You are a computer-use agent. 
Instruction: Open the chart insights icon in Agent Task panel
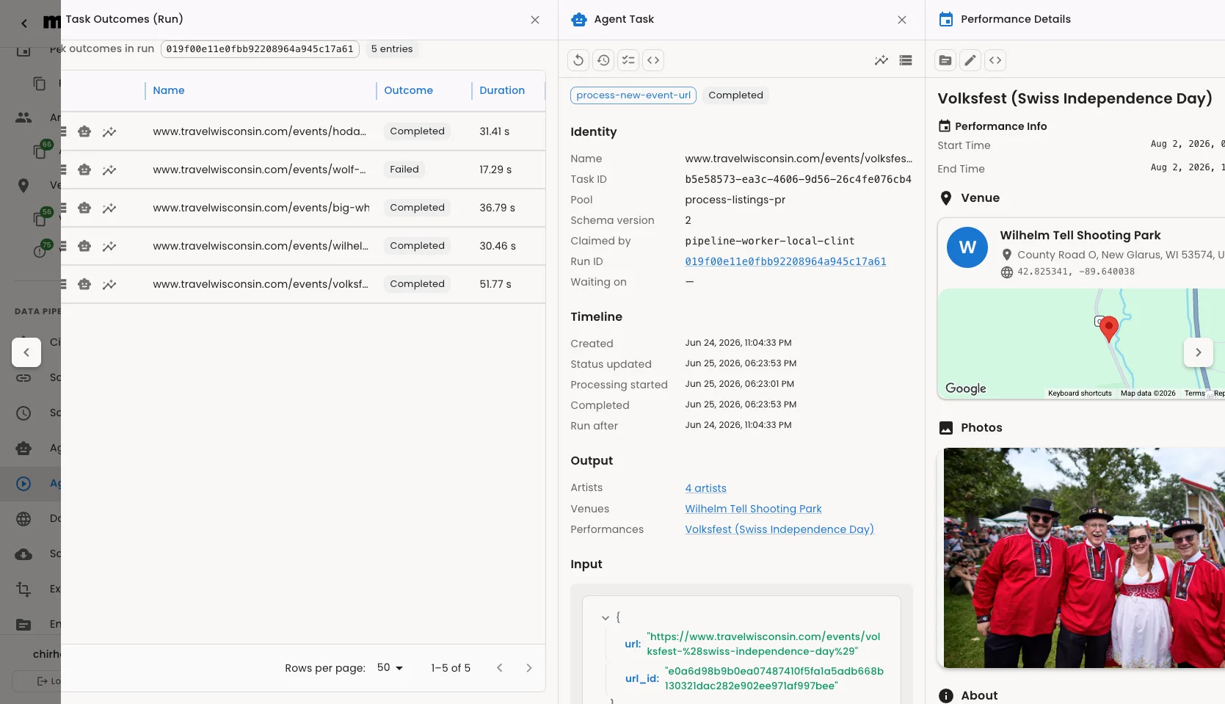(x=882, y=60)
